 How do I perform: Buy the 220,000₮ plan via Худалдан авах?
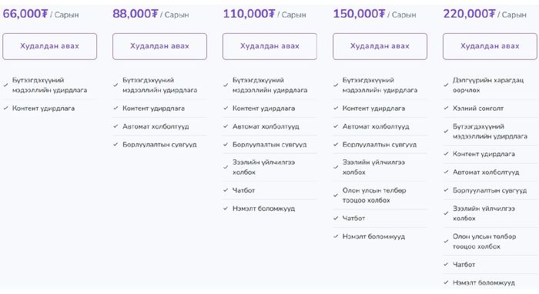490,46
